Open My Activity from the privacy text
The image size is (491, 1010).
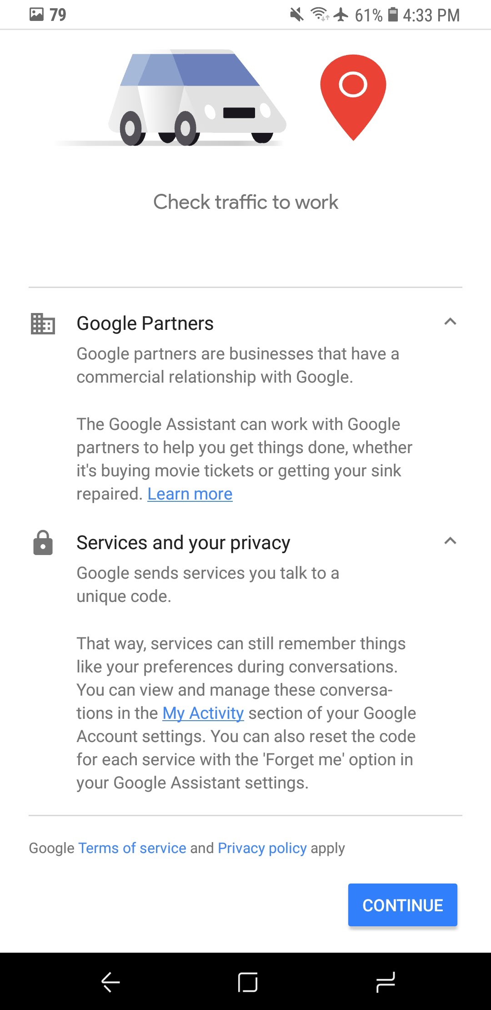[203, 713]
